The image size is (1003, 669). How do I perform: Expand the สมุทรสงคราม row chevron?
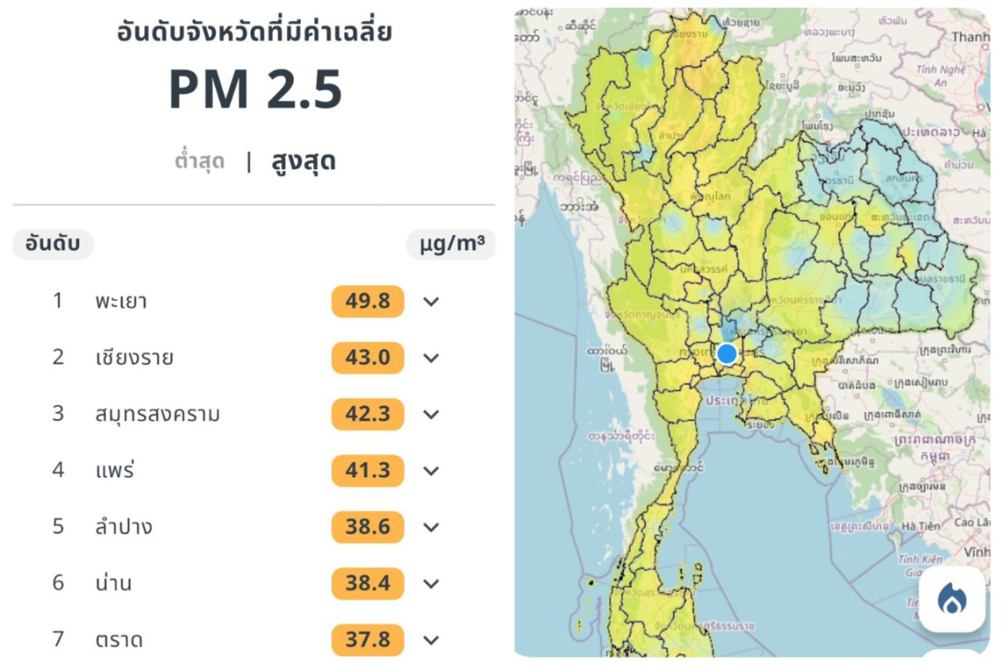[430, 415]
